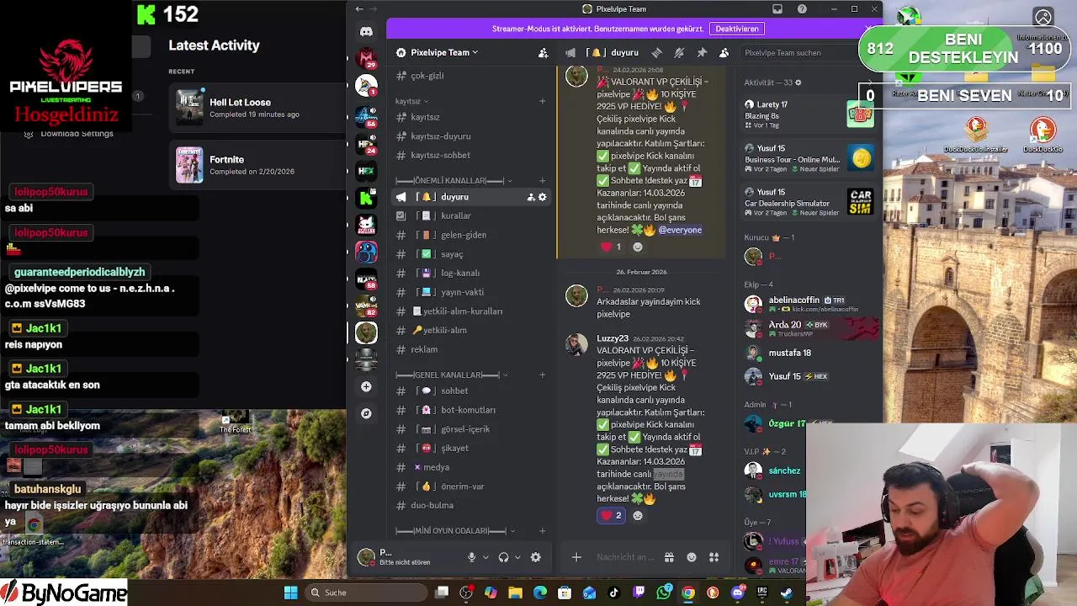Open the Threads icon in channel header
This screenshot has height=606, width=1077.
point(657,52)
